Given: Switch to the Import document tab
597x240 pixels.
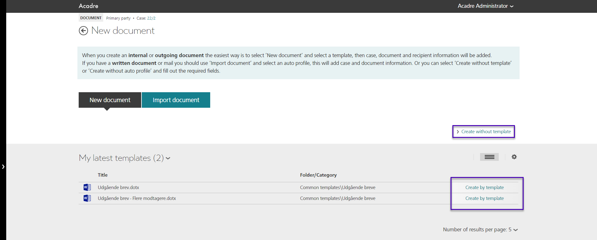Looking at the screenshot, I should 176,100.
